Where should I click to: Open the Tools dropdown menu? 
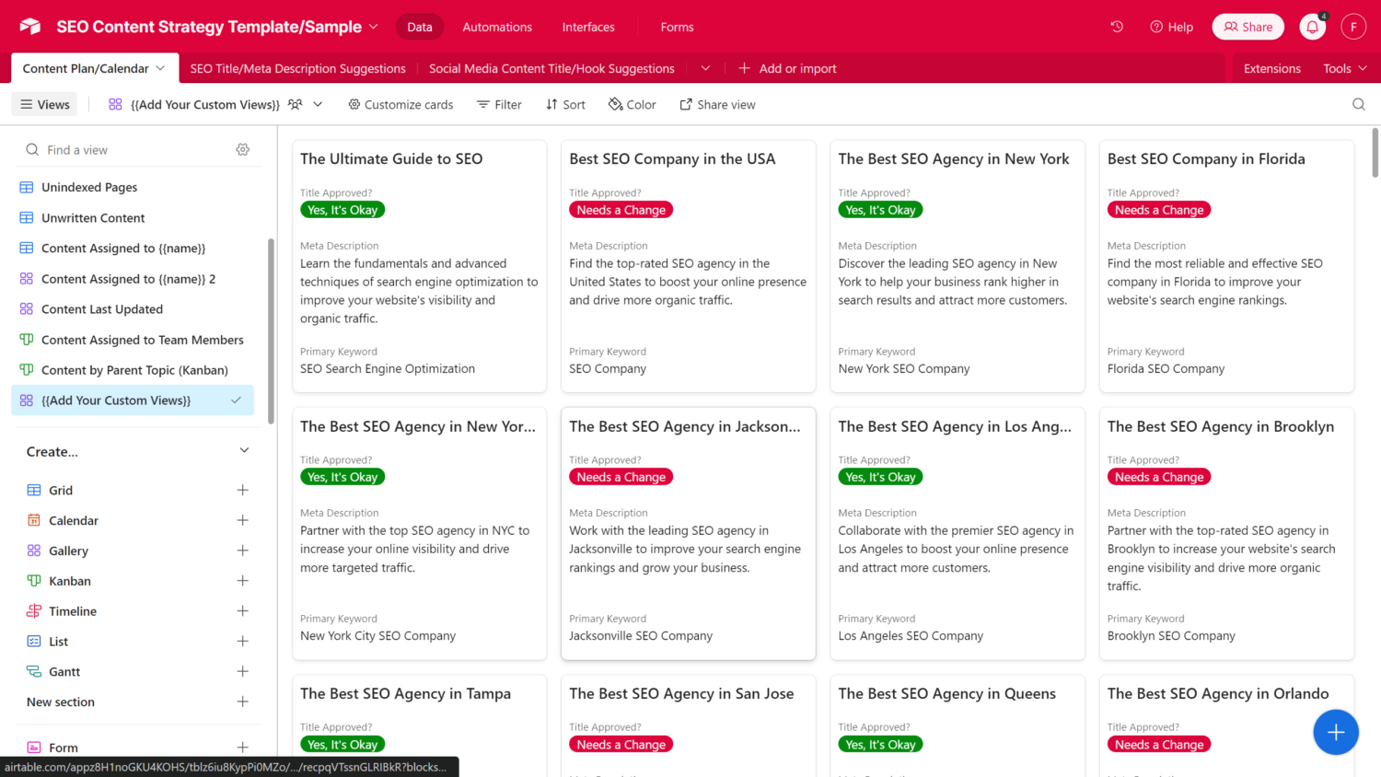click(1344, 68)
